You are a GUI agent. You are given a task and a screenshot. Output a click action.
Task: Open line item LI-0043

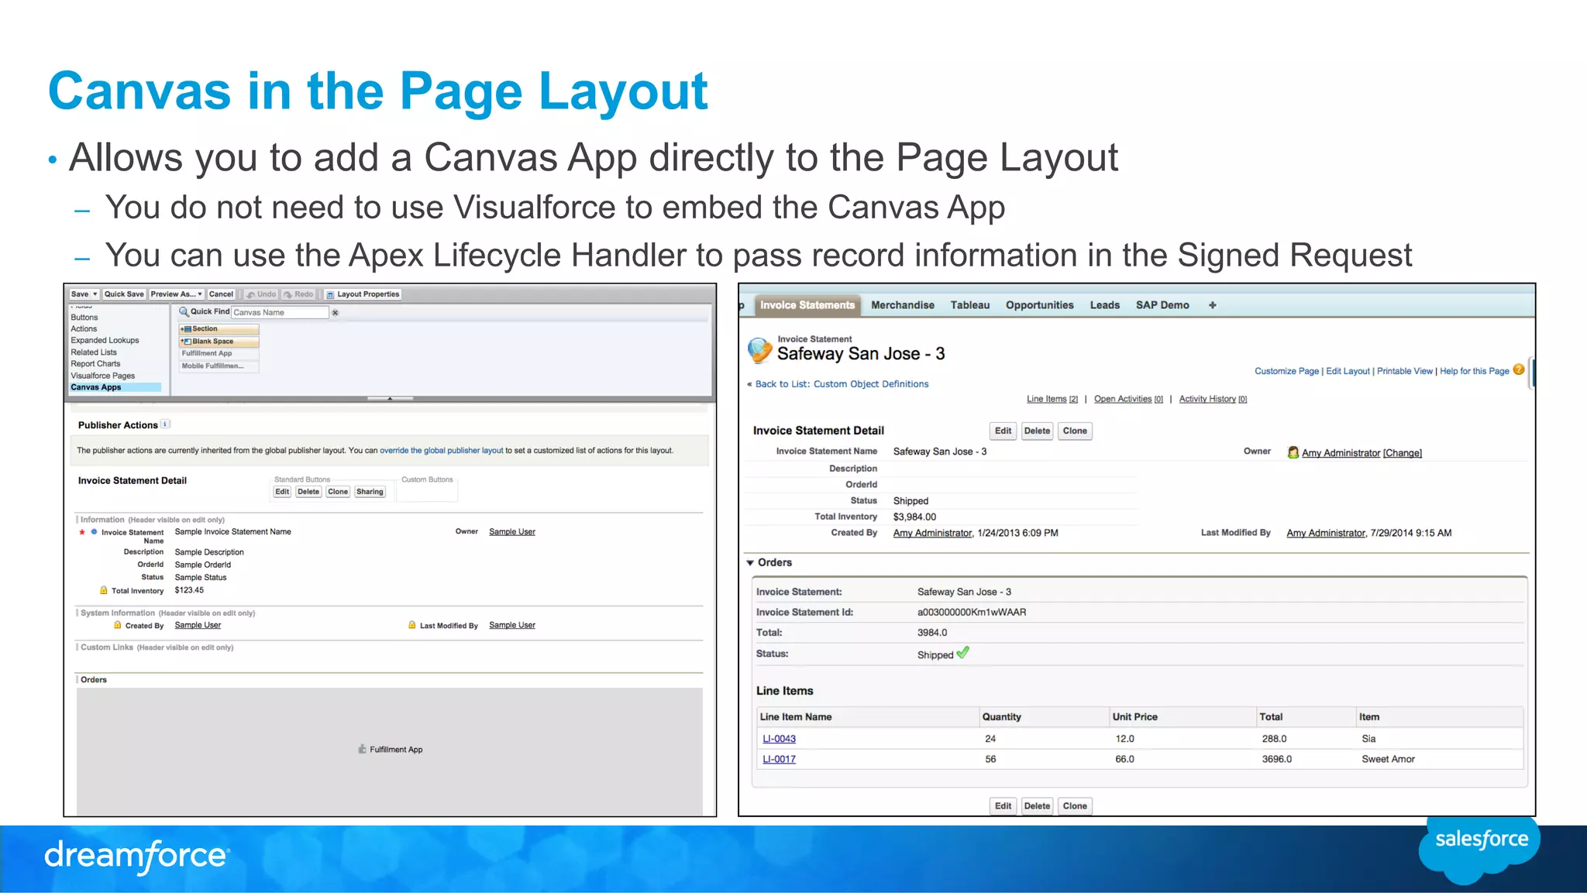click(779, 739)
